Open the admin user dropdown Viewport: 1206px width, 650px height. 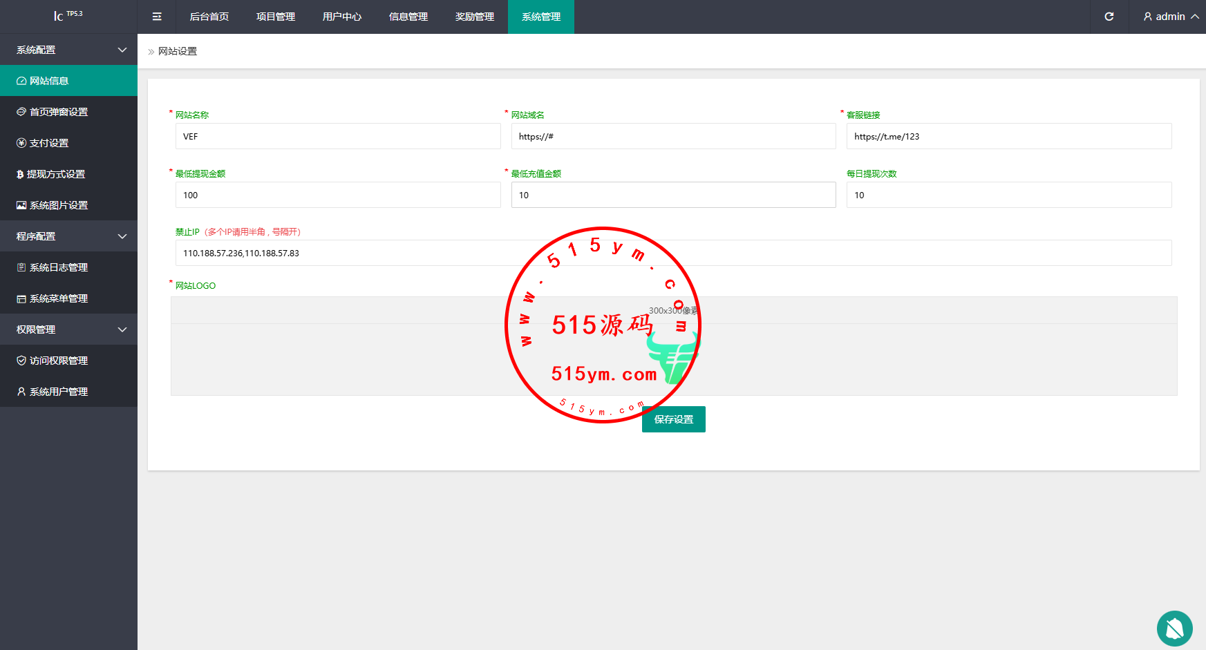coord(1171,17)
